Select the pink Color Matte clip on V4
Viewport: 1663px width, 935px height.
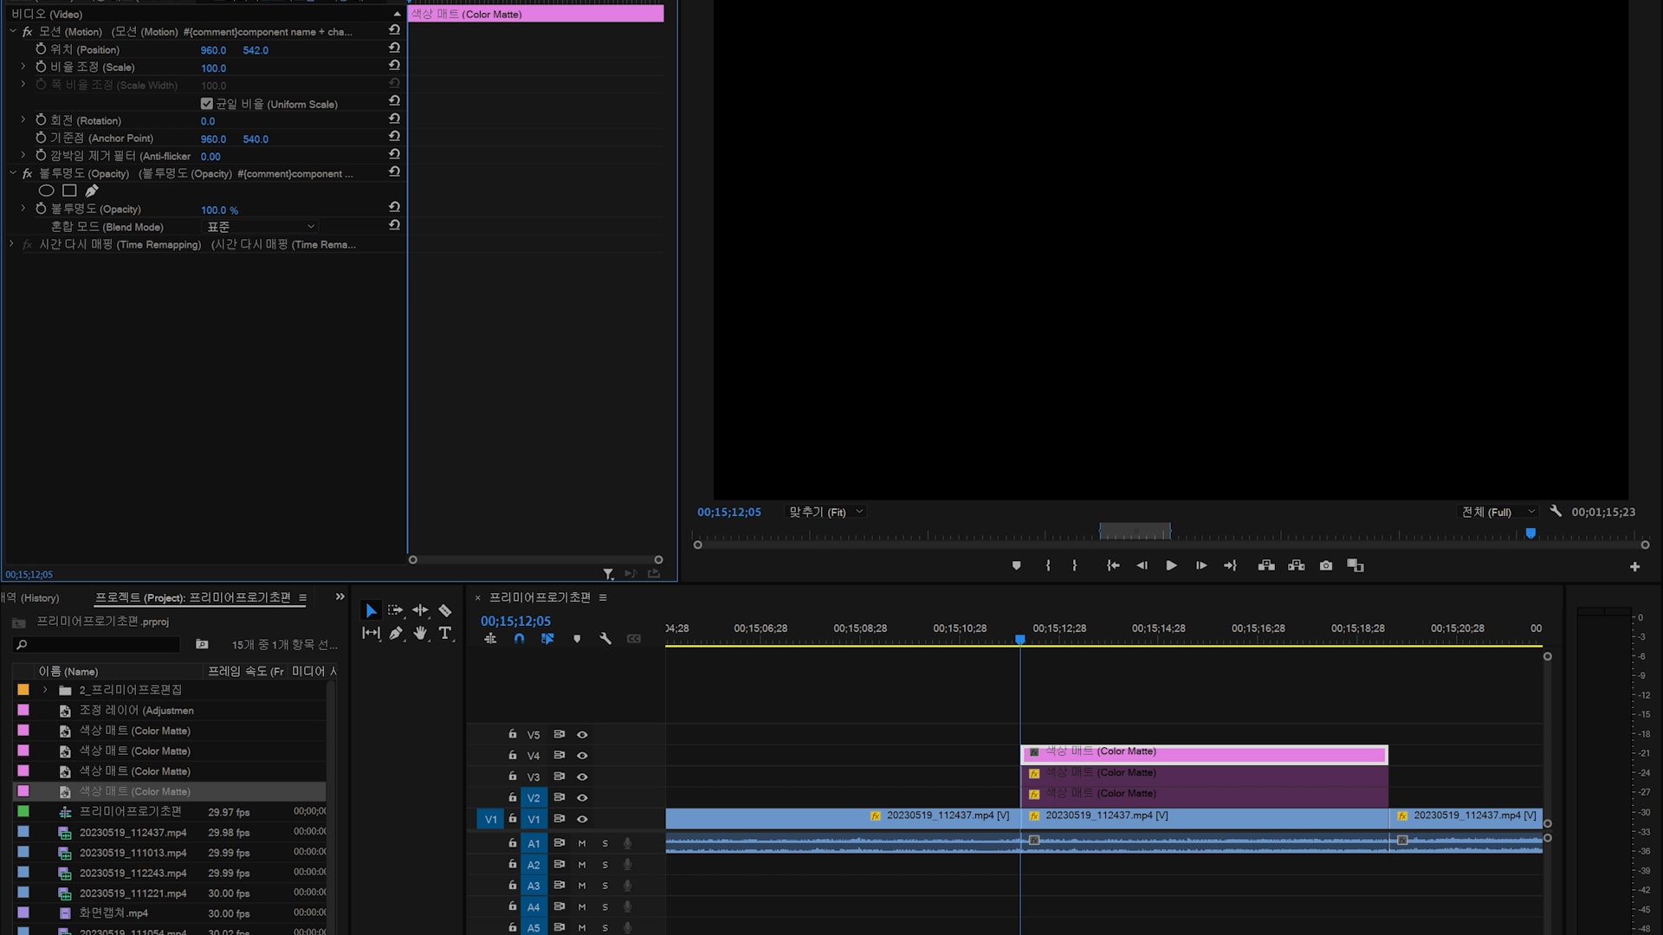pos(1205,754)
